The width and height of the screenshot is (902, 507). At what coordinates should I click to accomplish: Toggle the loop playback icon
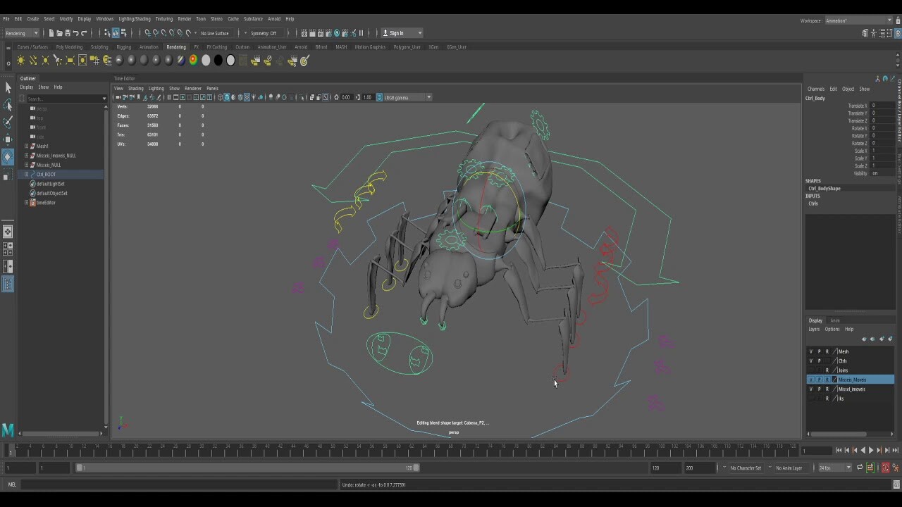click(x=859, y=468)
